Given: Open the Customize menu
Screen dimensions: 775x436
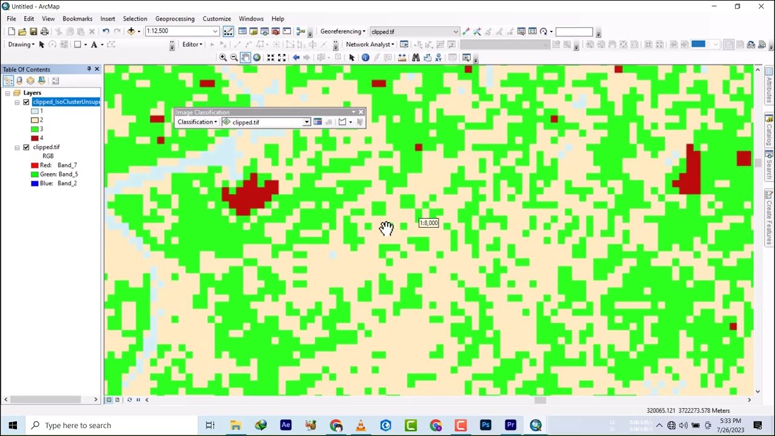Looking at the screenshot, I should (x=217, y=19).
